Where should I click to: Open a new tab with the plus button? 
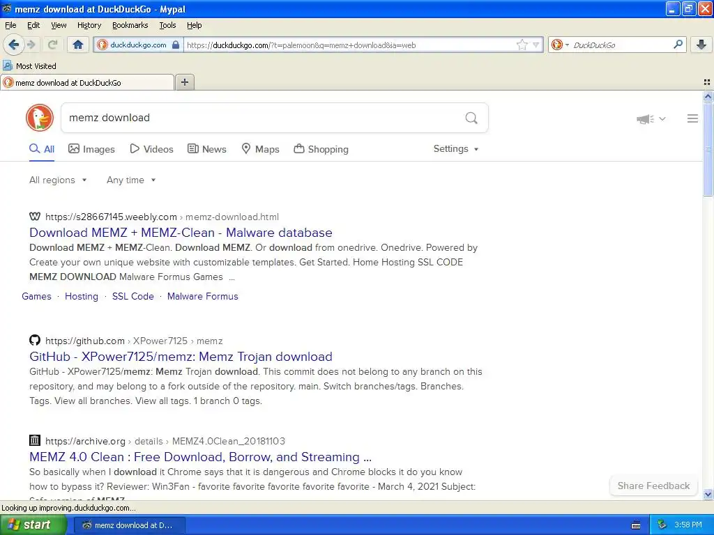coord(184,82)
